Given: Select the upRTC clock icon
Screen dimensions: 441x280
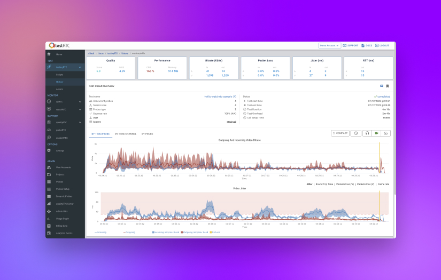Looking at the screenshot, I should click(49, 101).
